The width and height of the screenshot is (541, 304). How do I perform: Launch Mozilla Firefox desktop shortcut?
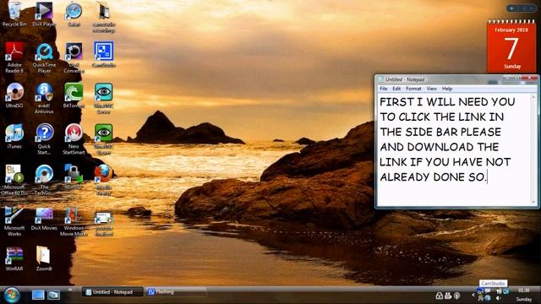[x=103, y=180]
